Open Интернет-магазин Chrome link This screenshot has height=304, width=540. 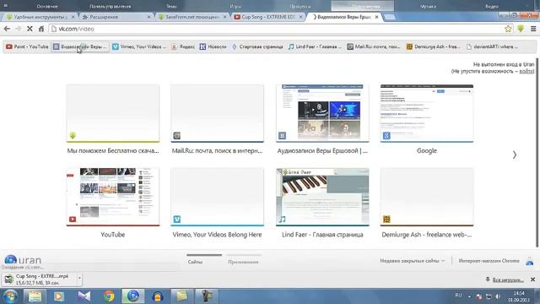tap(489, 261)
